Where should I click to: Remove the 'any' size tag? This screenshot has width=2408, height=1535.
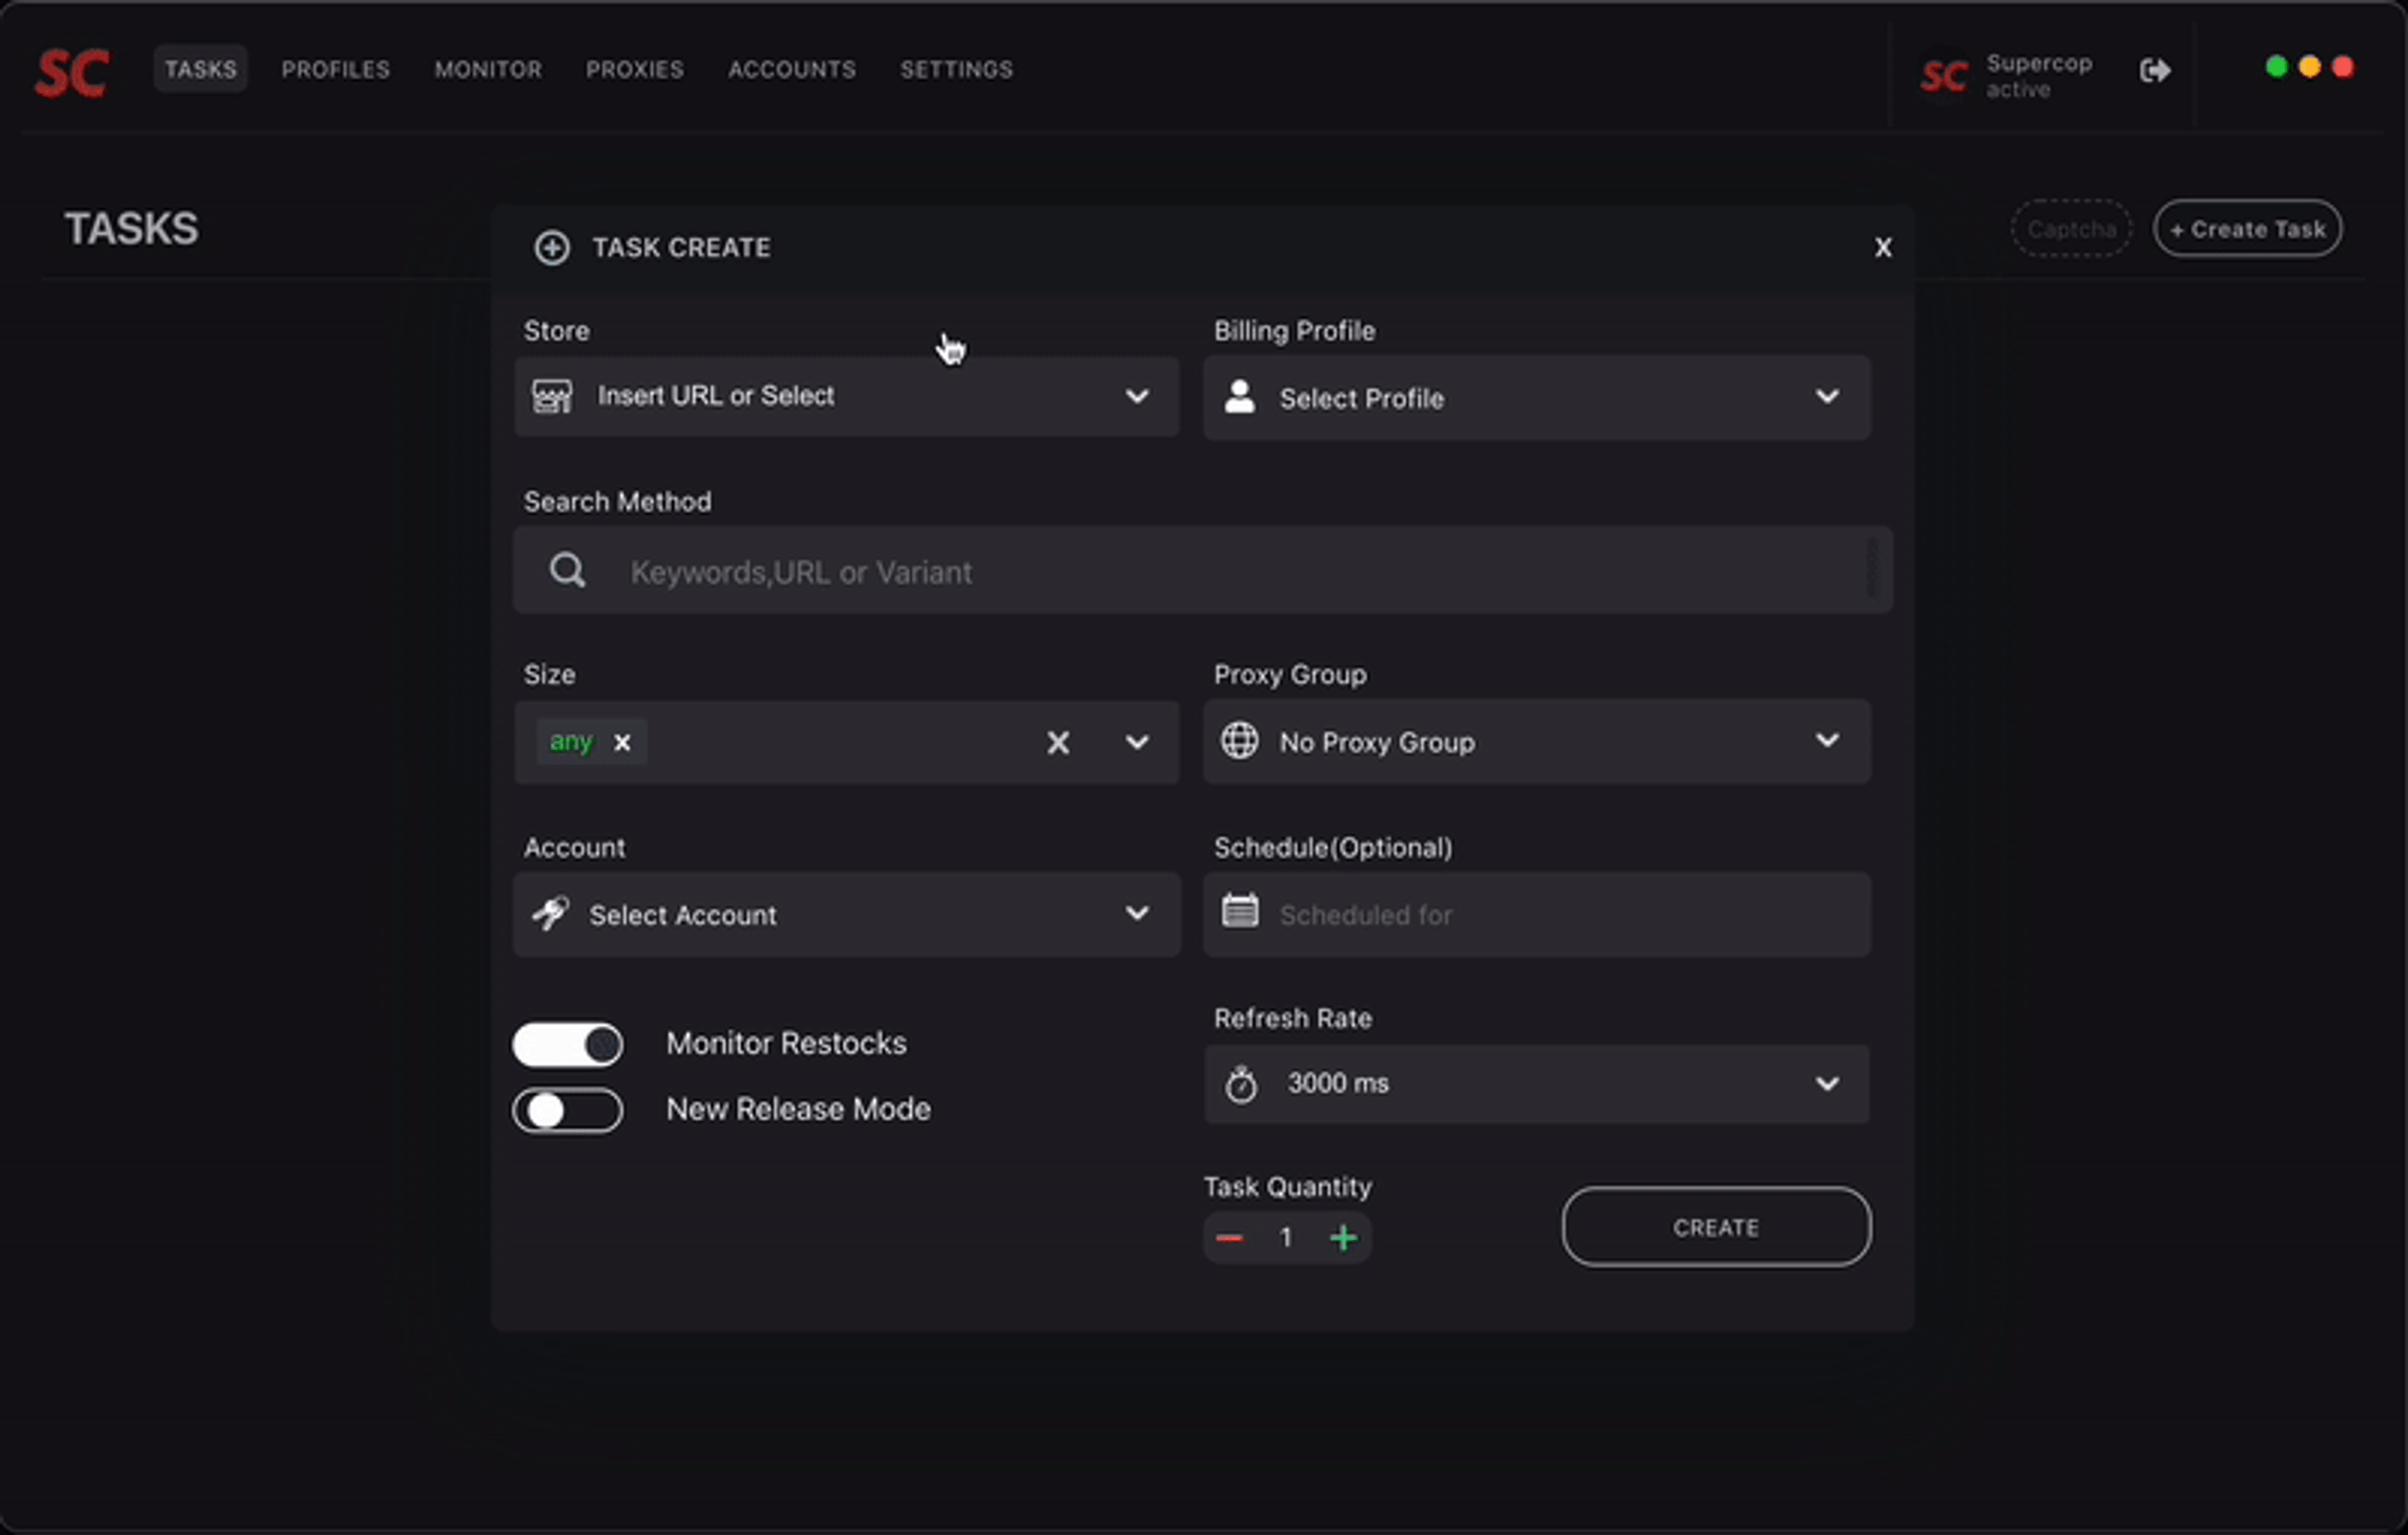622,743
